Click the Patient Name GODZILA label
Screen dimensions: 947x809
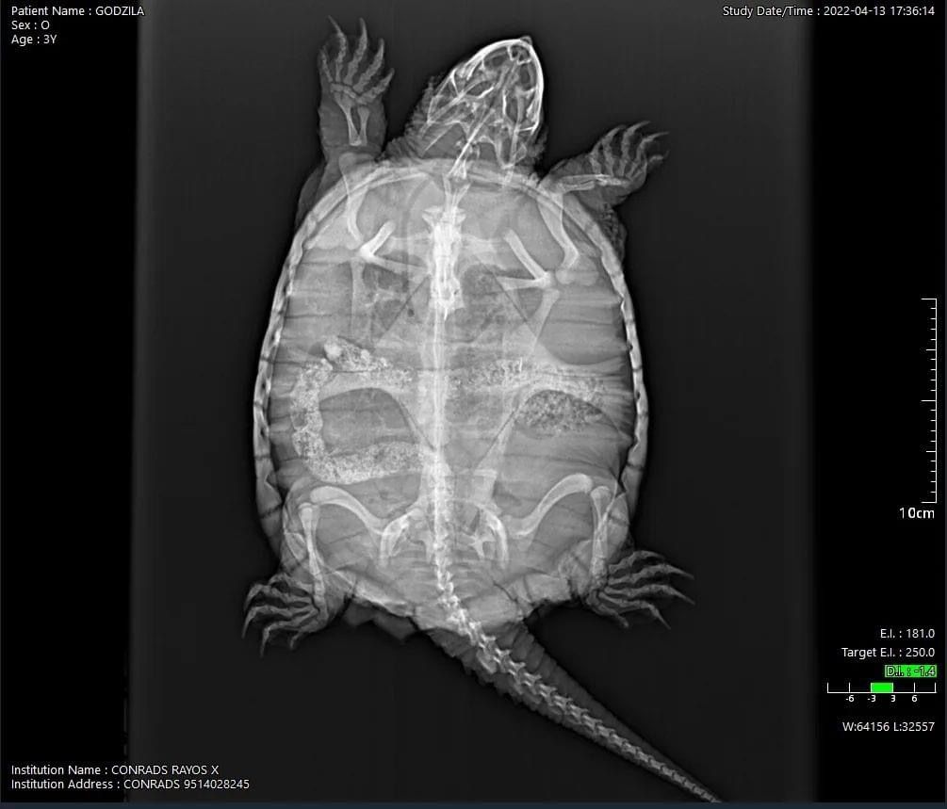click(x=77, y=11)
